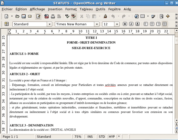Open the Navigator with the star icon
The width and height of the screenshot is (178, 140).
pos(168,16)
